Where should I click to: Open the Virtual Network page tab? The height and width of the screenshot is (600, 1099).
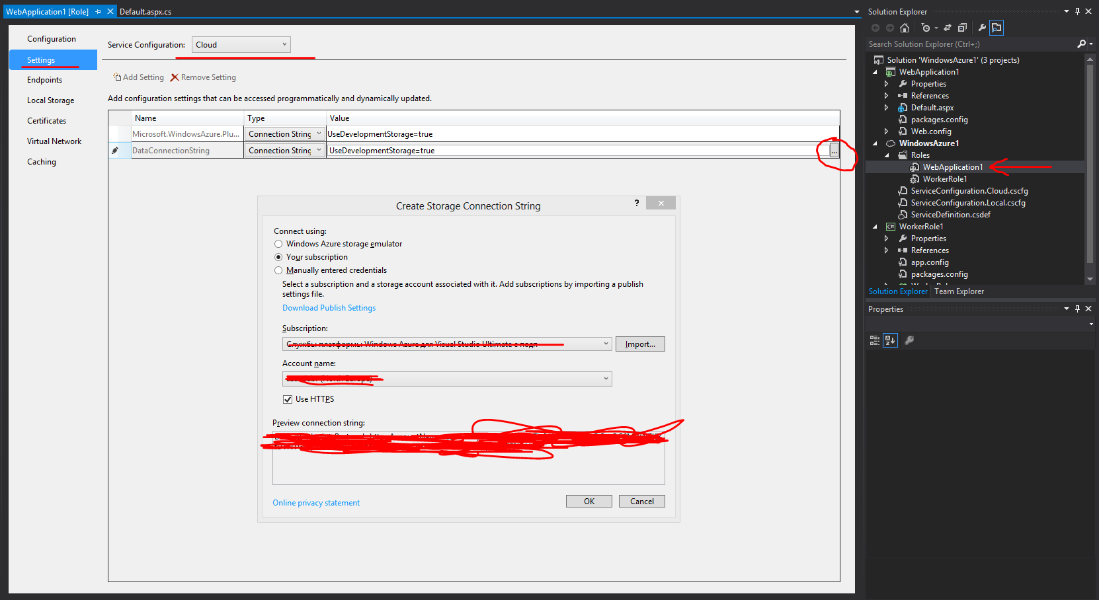[53, 141]
